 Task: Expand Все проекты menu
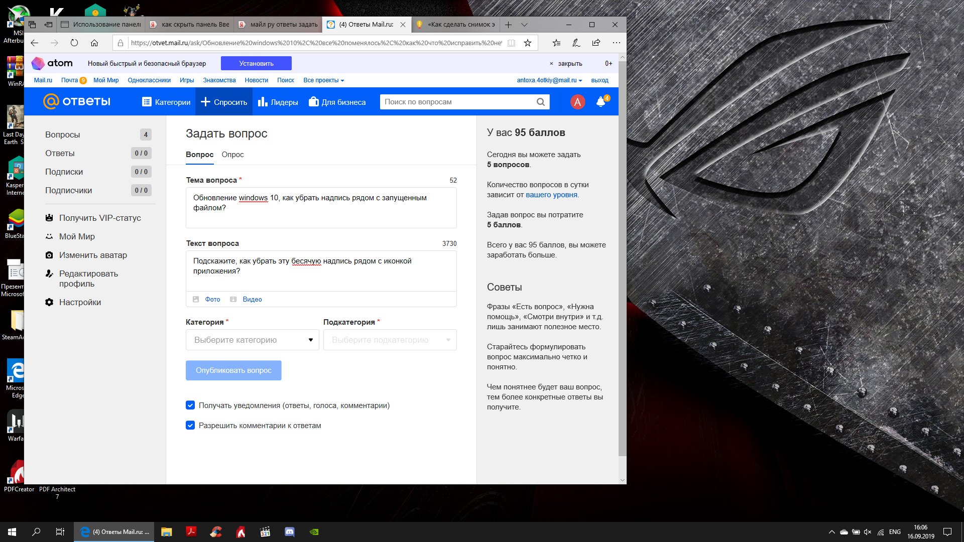324,80
